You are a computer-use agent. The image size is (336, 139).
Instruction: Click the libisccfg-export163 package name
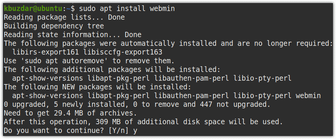coord(123,52)
